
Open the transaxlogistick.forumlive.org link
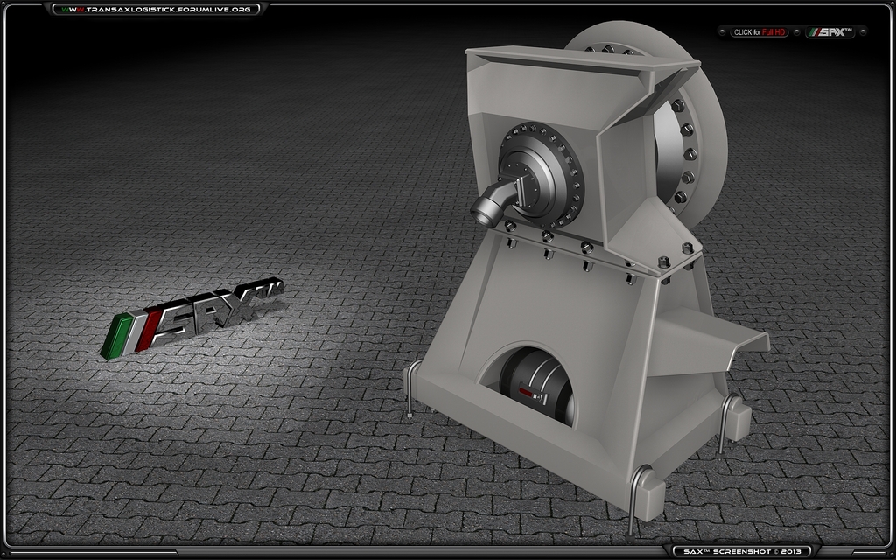click(x=157, y=10)
